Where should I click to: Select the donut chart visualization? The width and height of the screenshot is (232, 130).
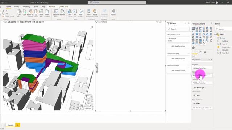207,34
